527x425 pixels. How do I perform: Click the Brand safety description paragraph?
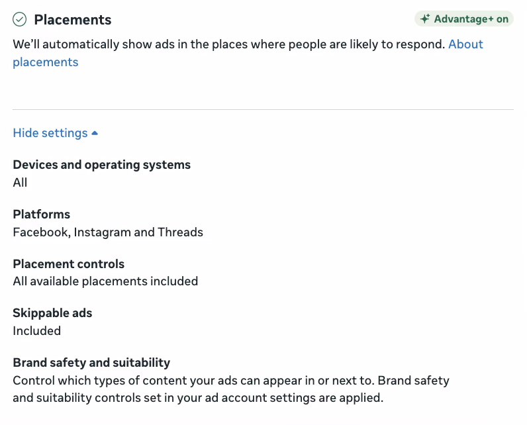point(231,390)
